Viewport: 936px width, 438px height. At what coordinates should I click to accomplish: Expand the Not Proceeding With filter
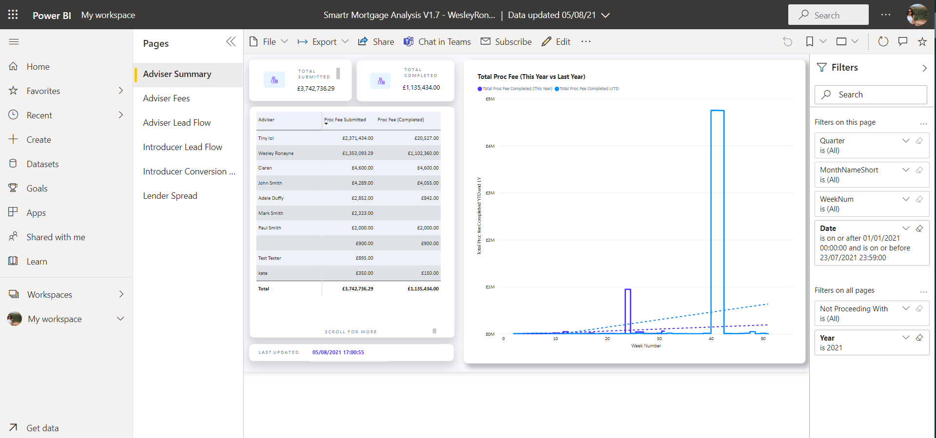pos(906,308)
